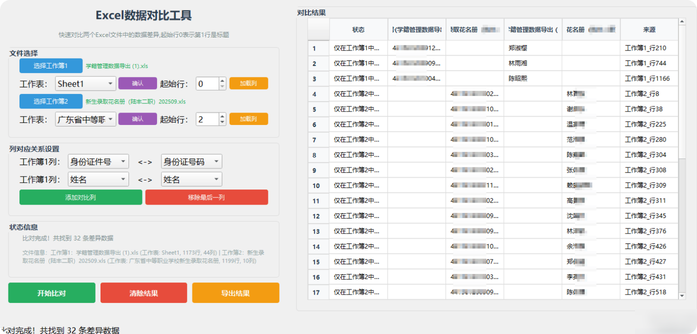Screen dimensions: 697x334
Task: Click the red 移除最后一列 button
Action: pos(206,197)
